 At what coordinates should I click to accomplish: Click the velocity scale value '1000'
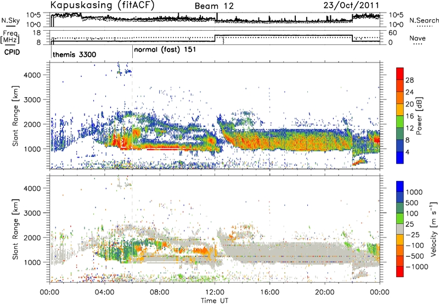(414, 192)
